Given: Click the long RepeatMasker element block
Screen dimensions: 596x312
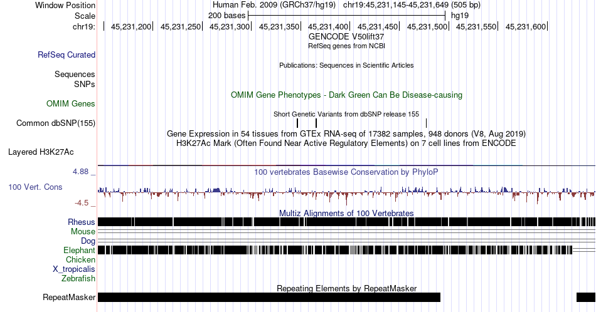Looking at the screenshot, I should point(269,297).
